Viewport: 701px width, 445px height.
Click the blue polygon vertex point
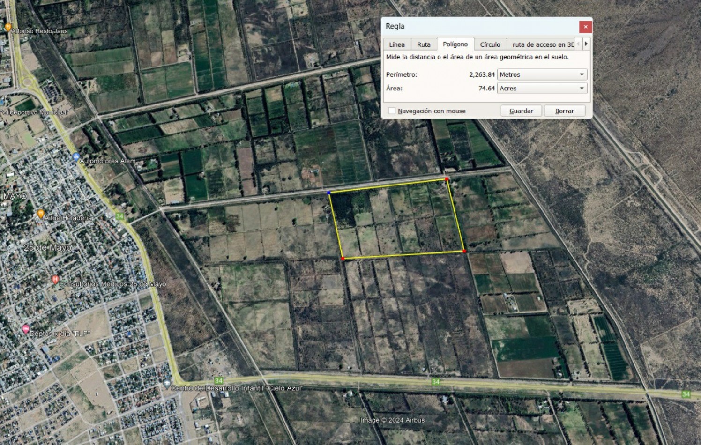(329, 193)
